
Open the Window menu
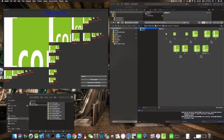(x=61, y=1)
